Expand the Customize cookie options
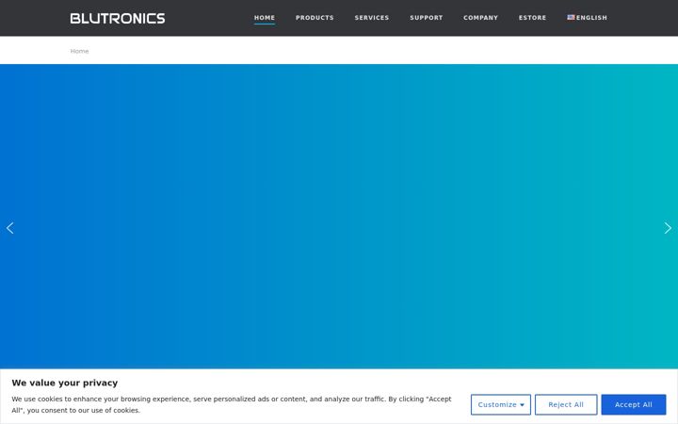Screen dimensions: 678x424 (x=501, y=404)
